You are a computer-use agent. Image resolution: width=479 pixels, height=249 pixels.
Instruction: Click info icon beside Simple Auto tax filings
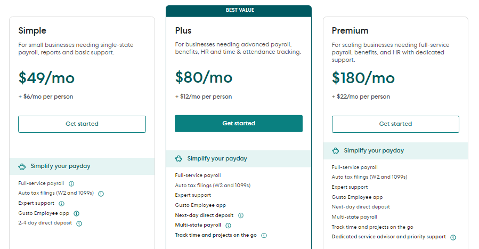[101, 194]
